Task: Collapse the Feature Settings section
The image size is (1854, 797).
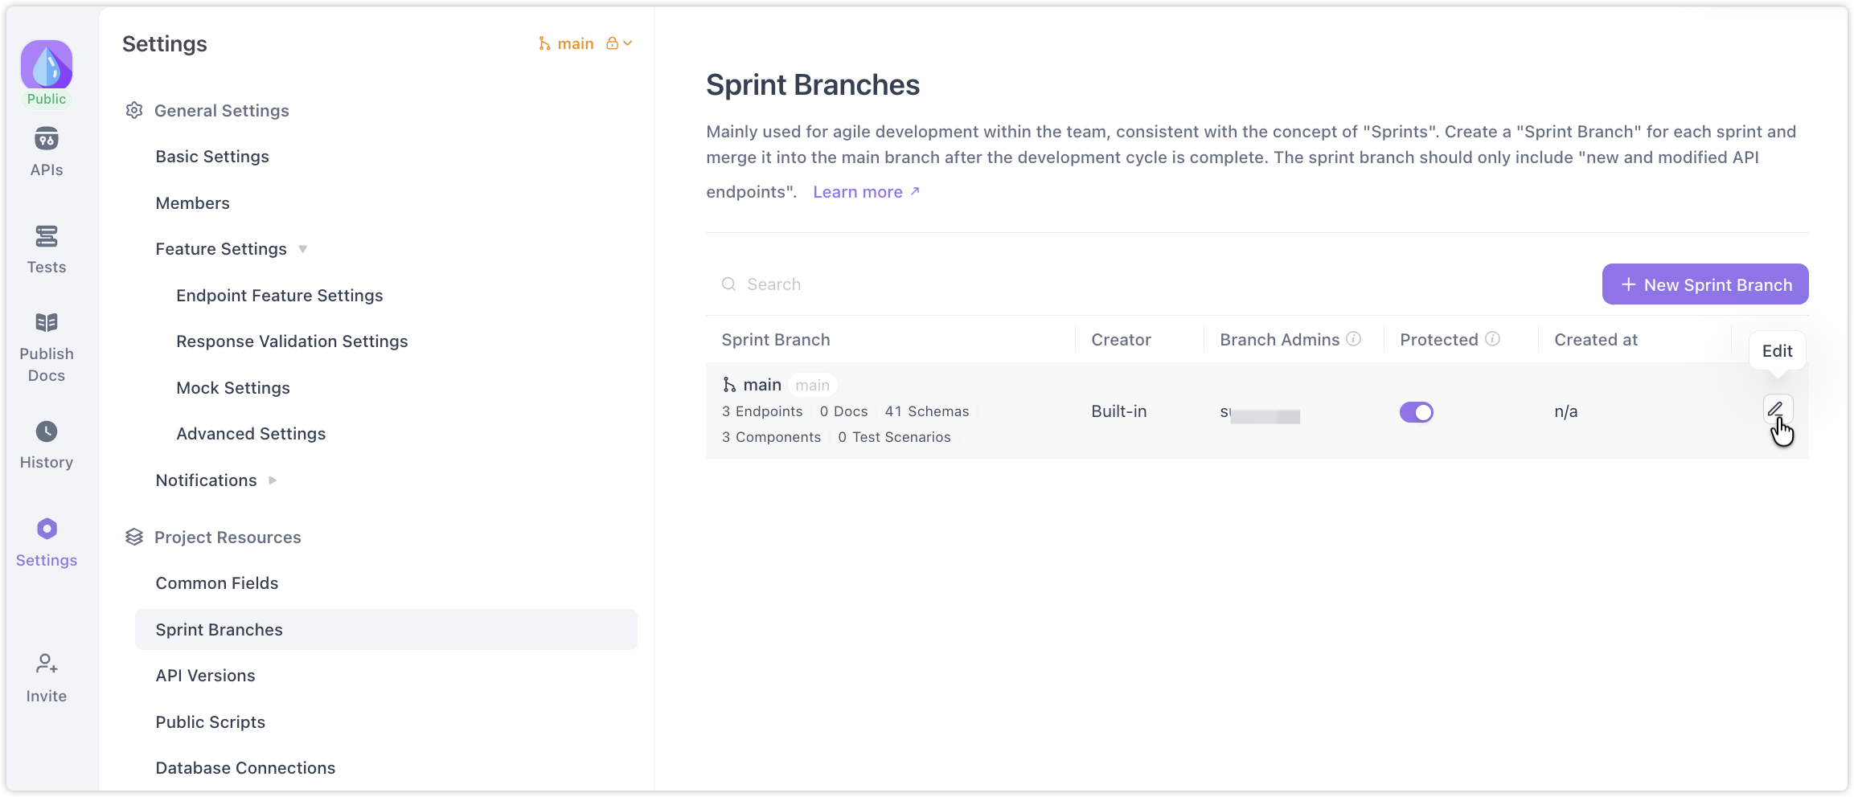Action: point(303,249)
